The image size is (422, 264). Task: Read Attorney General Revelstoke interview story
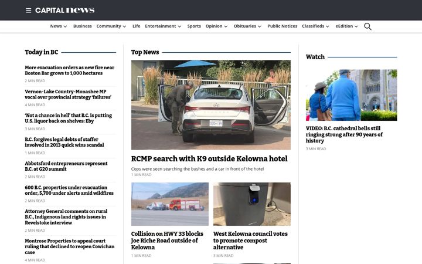[x=66, y=217]
